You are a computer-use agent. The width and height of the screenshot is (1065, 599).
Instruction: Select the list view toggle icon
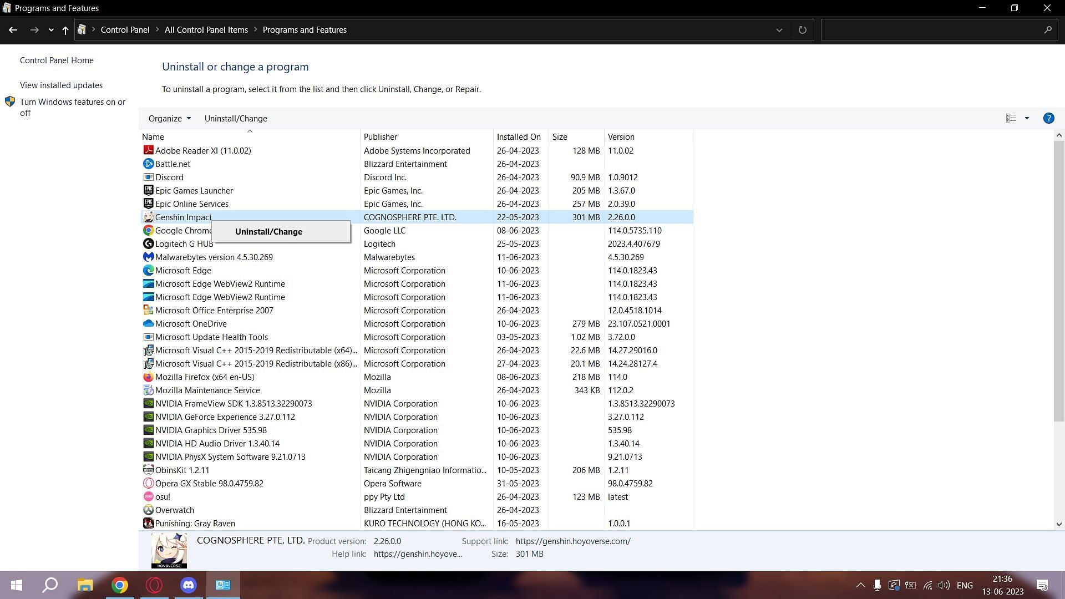pyautogui.click(x=1012, y=118)
